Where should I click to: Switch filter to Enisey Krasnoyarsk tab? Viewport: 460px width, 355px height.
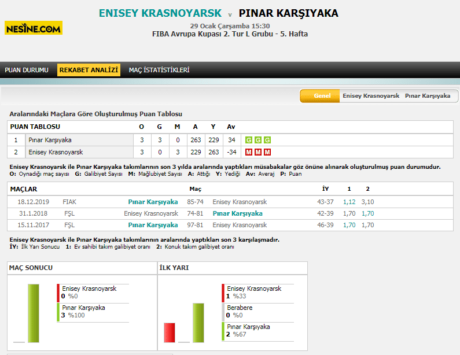[371, 96]
